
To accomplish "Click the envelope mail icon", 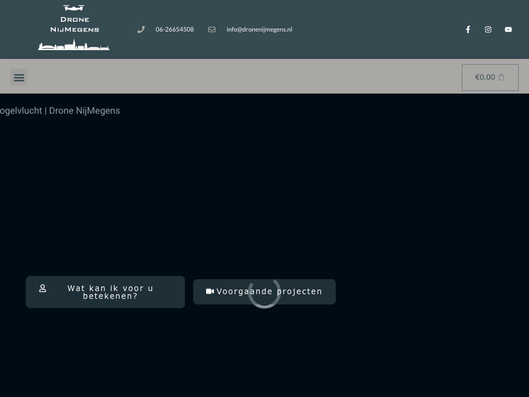I will coord(212,29).
